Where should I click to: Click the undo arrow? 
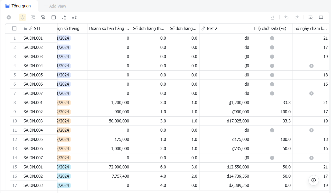click(286, 17)
